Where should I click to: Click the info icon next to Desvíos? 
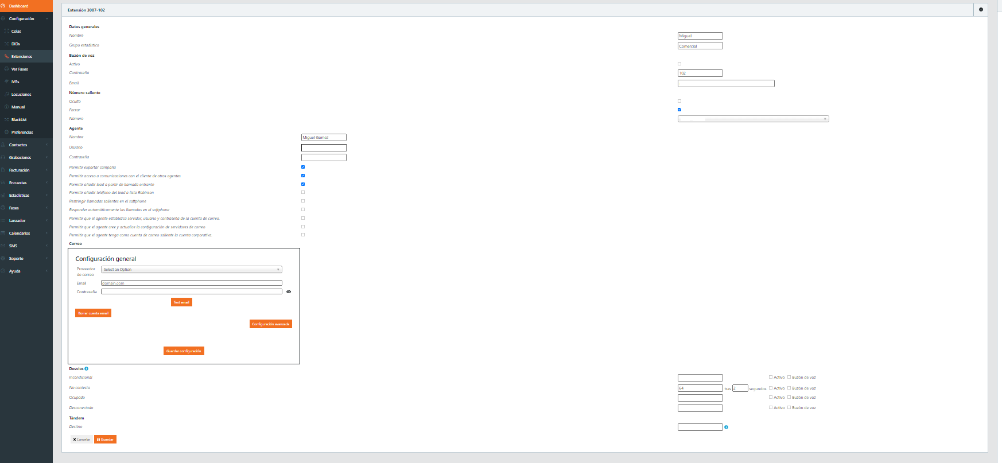(87, 369)
